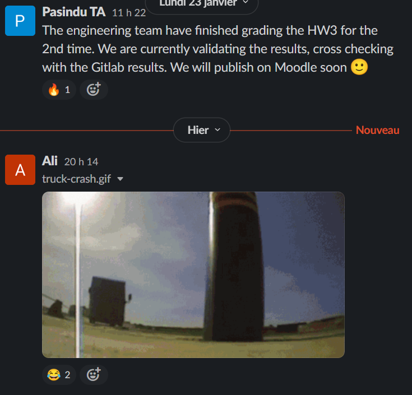Toggle the fire reaction with count 1

click(x=59, y=90)
